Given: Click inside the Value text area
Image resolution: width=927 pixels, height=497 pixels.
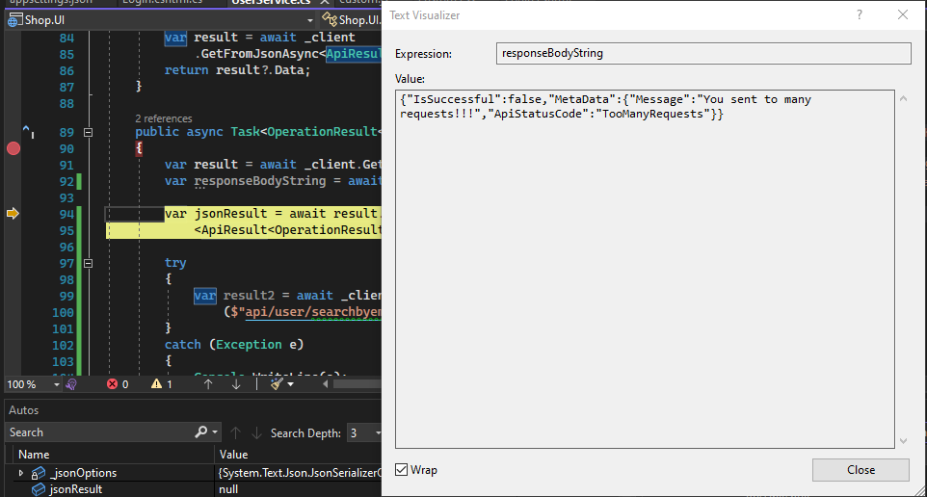Looking at the screenshot, I should click(645, 269).
